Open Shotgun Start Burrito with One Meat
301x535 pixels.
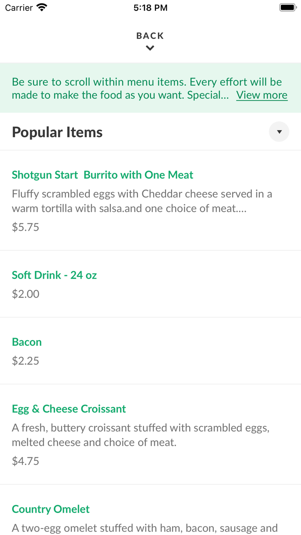pyautogui.click(x=102, y=175)
